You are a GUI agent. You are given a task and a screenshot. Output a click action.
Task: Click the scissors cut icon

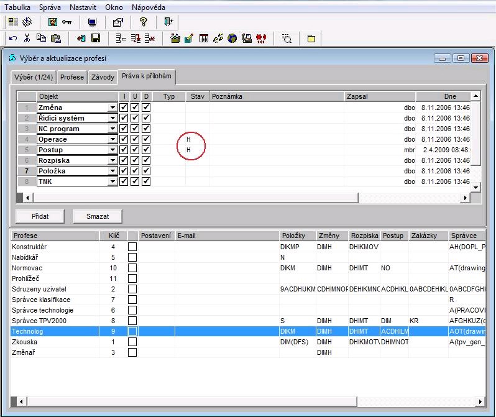(27, 39)
